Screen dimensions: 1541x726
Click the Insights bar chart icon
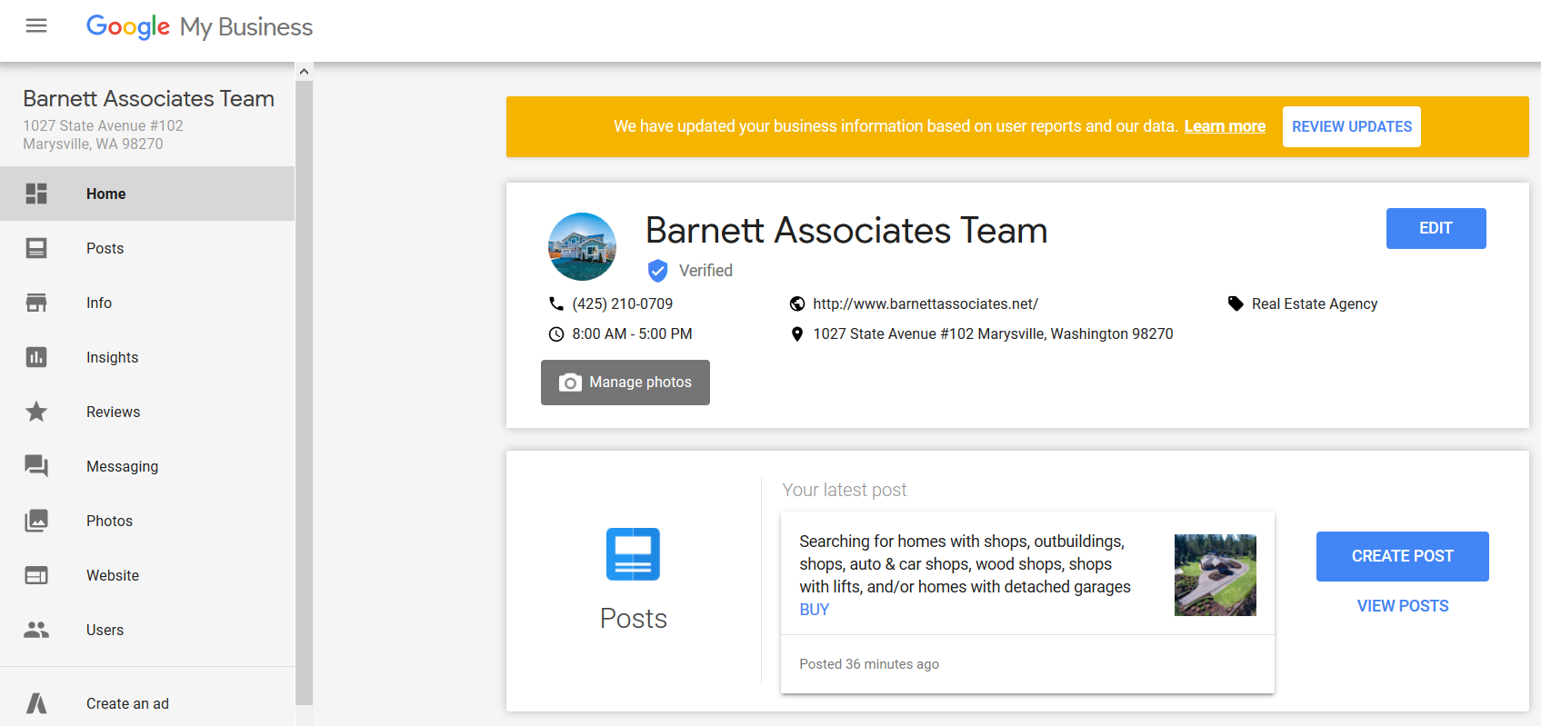point(36,357)
